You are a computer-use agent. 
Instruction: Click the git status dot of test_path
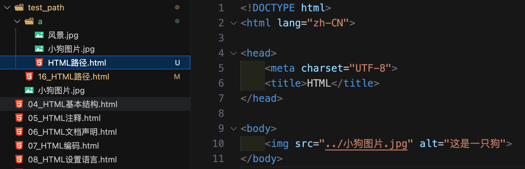tap(177, 7)
